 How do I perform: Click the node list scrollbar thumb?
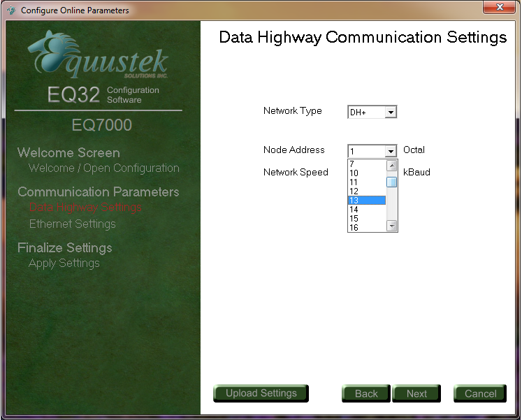(x=392, y=182)
